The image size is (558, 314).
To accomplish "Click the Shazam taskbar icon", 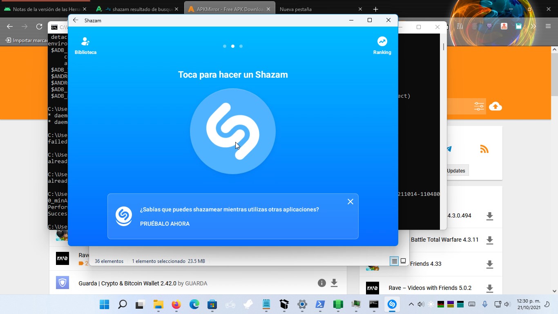I will tap(392, 304).
